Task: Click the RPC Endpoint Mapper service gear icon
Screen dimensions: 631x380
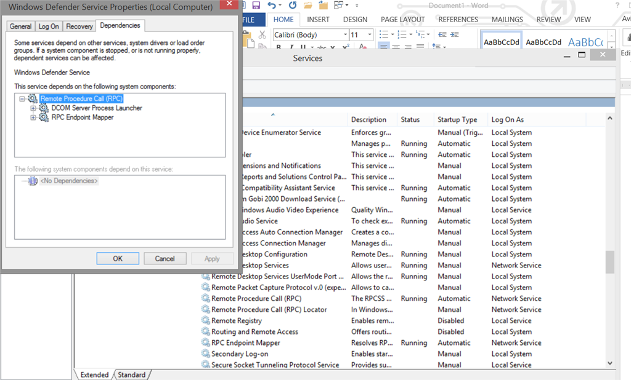Action: tap(206, 342)
